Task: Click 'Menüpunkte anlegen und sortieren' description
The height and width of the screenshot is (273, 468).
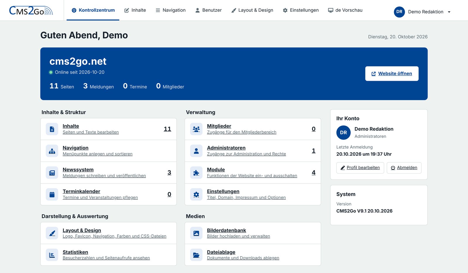Action: pos(97,154)
